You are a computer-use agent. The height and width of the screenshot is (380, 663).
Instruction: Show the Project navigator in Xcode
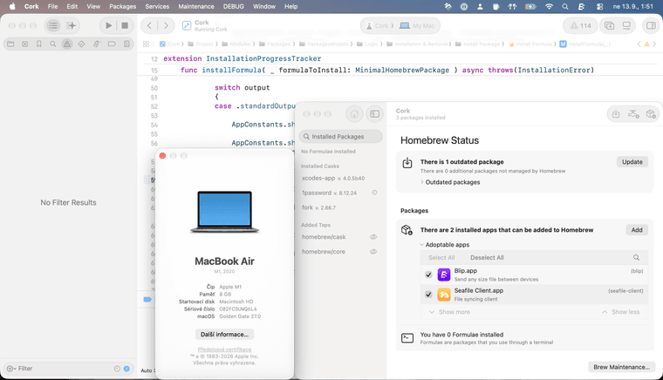click(10, 44)
